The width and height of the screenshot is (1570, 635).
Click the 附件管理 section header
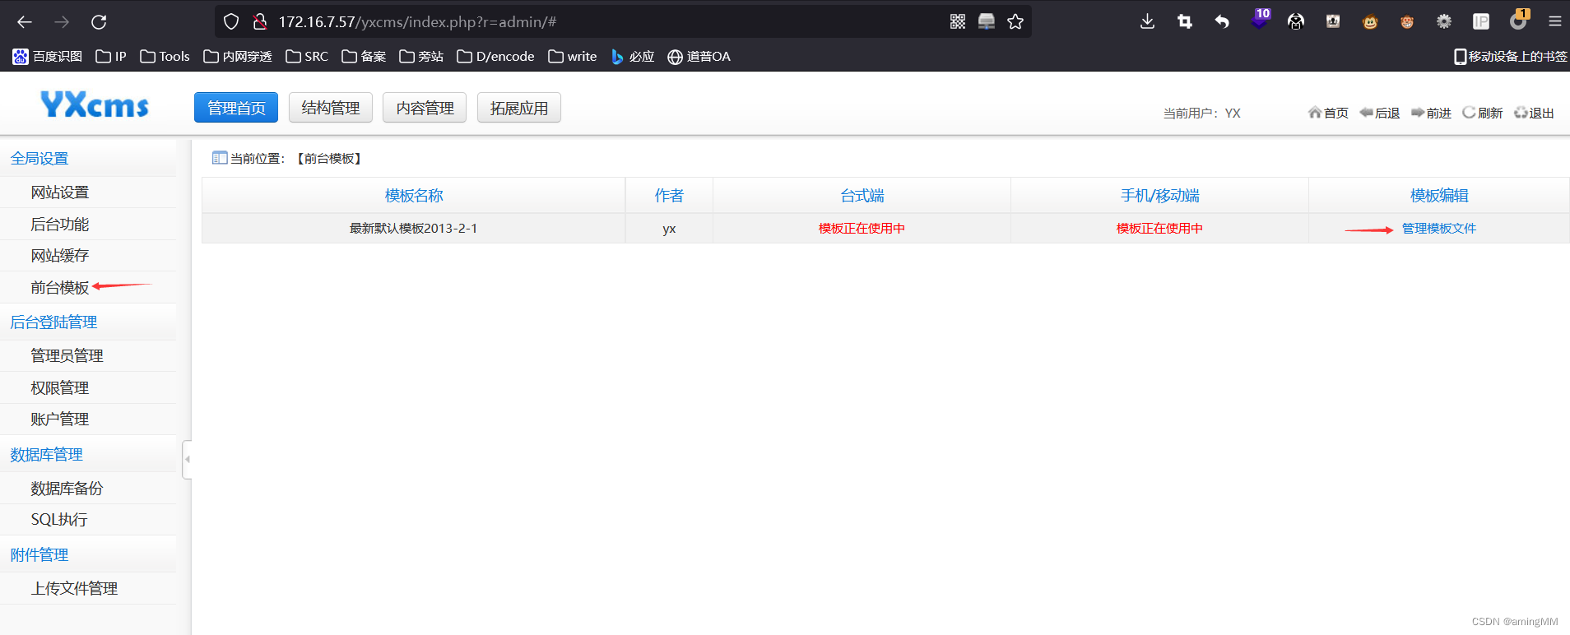tap(39, 555)
